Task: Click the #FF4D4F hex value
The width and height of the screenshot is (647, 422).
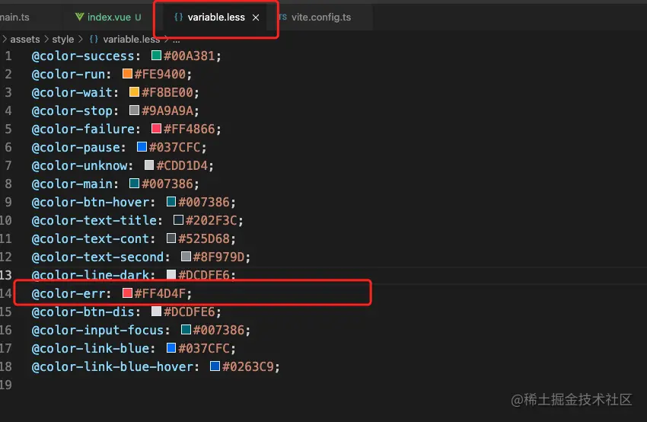Action: click(x=160, y=293)
